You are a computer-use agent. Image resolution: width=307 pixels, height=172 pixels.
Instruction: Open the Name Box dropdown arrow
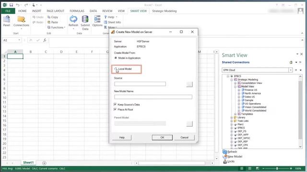pyautogui.click(x=19, y=40)
